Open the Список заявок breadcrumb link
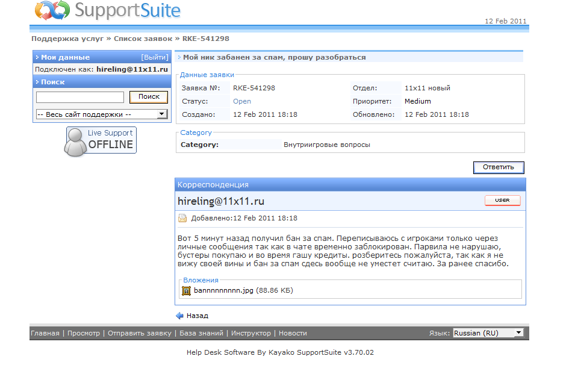575x368 pixels. click(143, 39)
